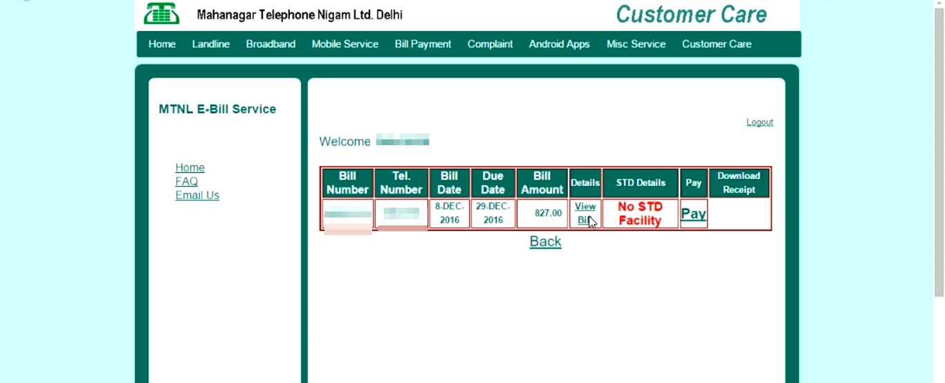Select the bill date 8-DEC-2016 cell
This screenshot has width=945, height=383.
point(450,214)
